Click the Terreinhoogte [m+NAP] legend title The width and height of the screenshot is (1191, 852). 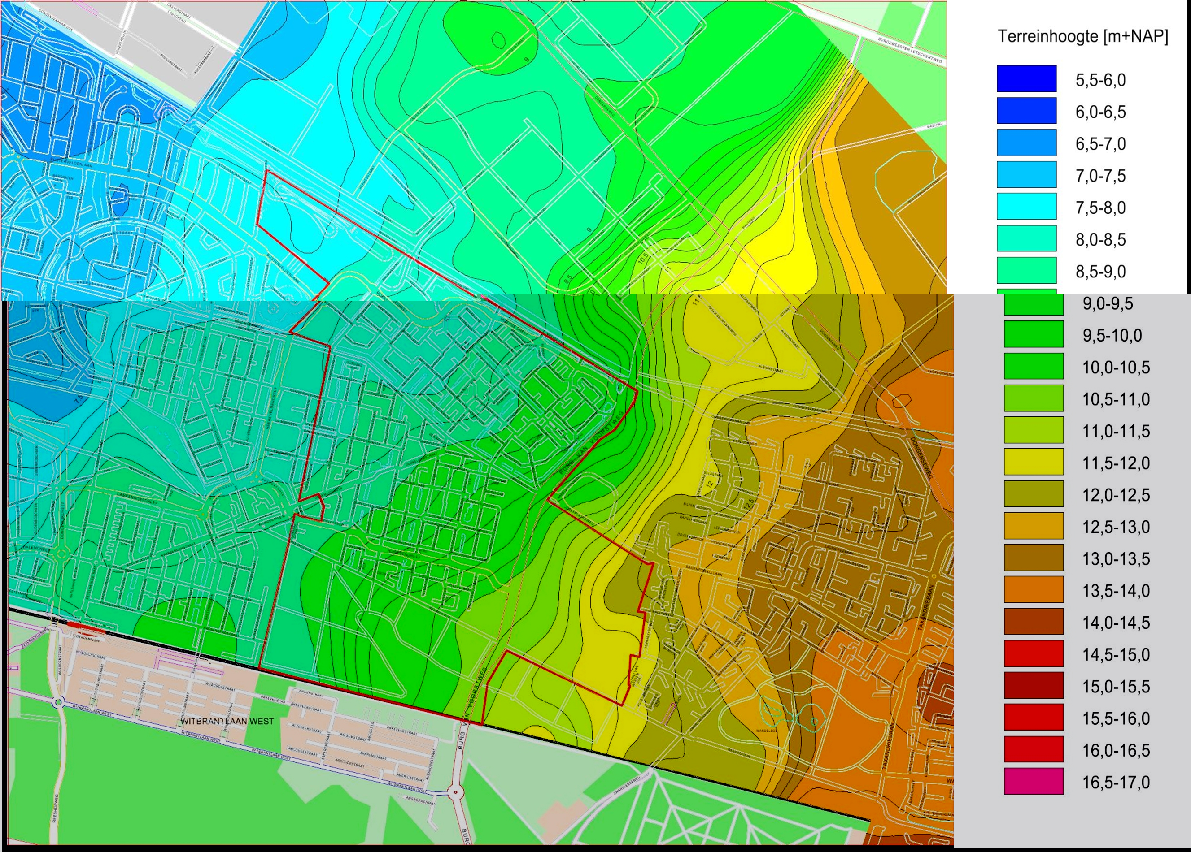pyautogui.click(x=1082, y=37)
